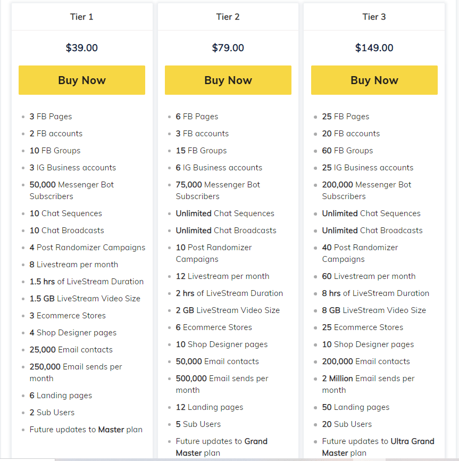The width and height of the screenshot is (459, 461).
Task: Click the Tier 2 Buy Now button
Action: click(228, 80)
